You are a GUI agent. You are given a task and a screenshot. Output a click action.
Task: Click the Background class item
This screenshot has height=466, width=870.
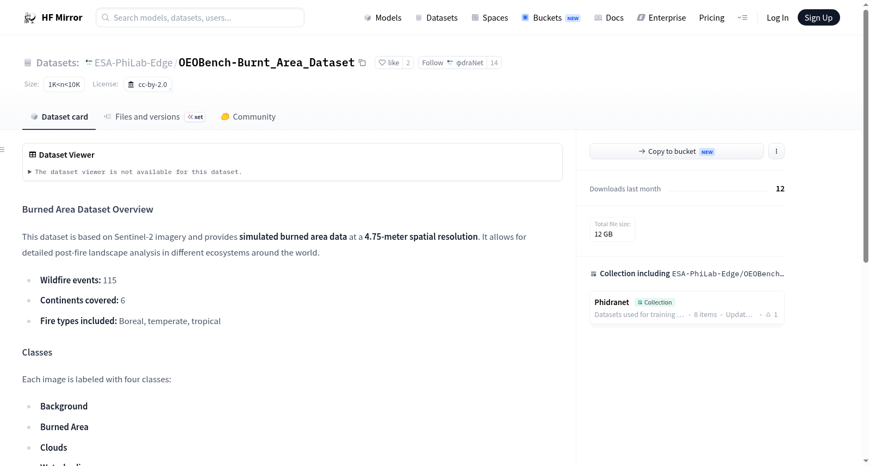tap(64, 406)
